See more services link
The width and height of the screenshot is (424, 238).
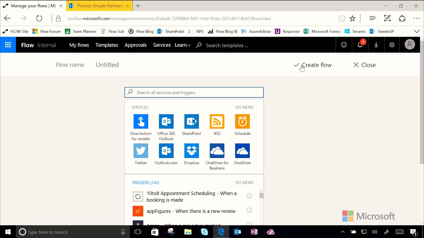[244, 107]
